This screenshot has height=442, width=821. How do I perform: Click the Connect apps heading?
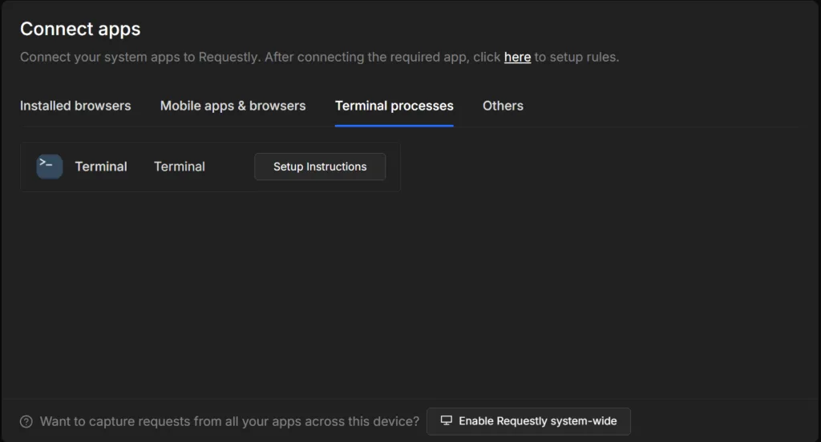coord(80,29)
